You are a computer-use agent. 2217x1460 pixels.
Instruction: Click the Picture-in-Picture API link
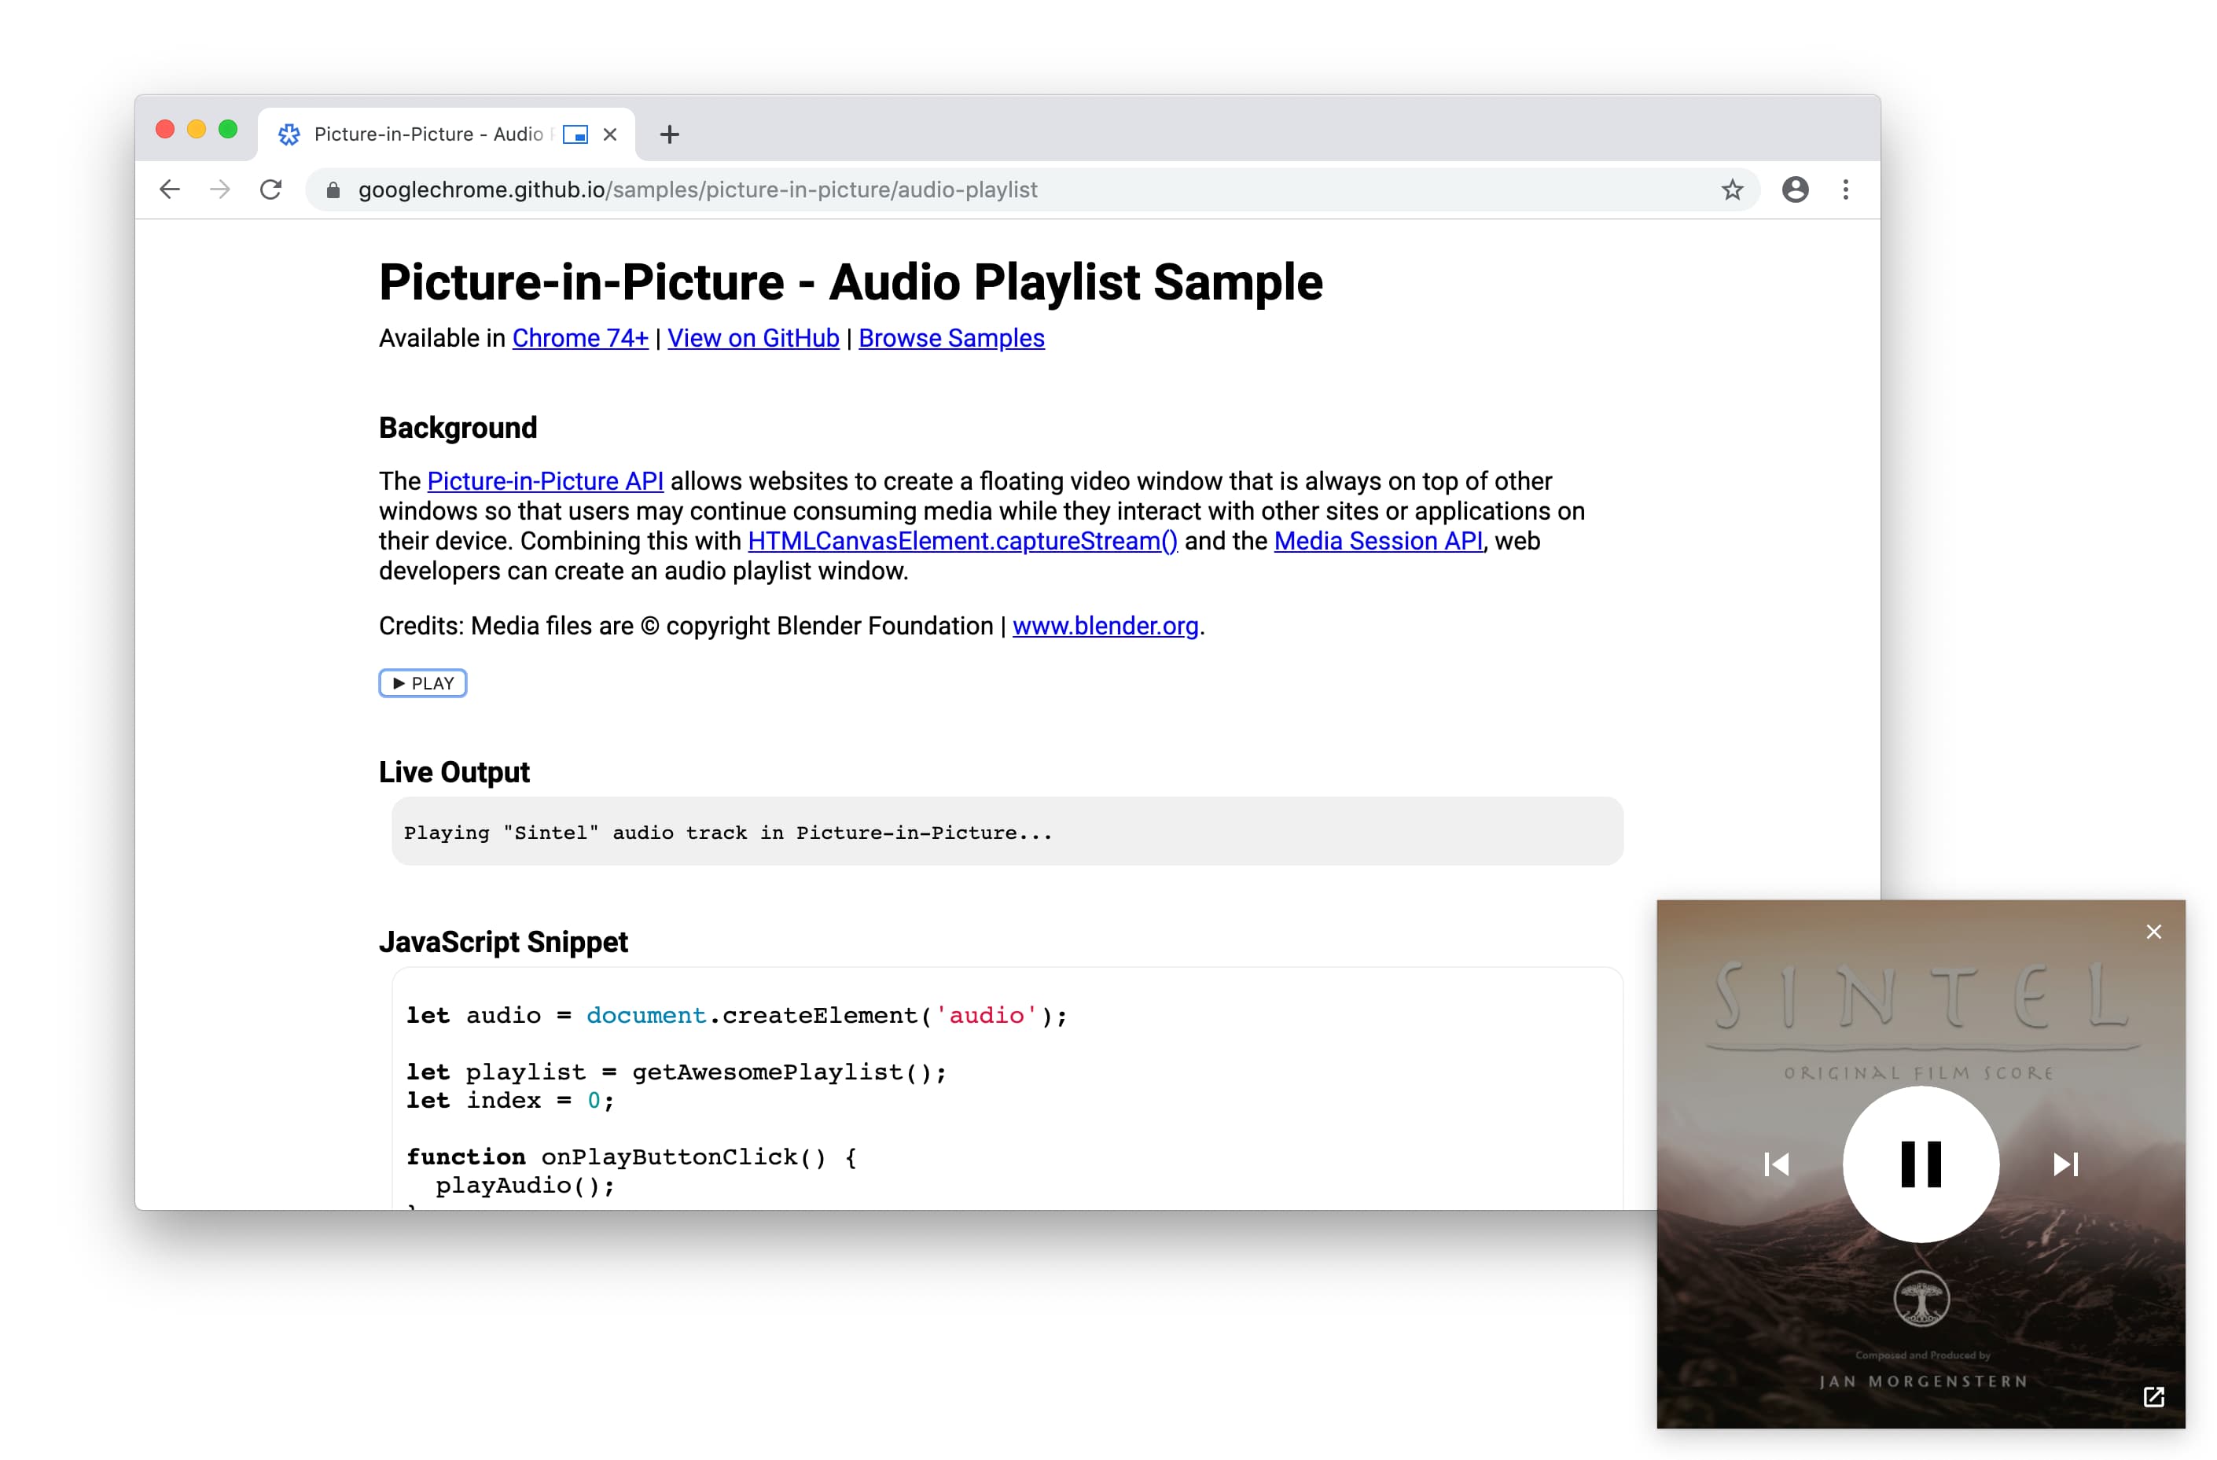[x=541, y=479]
